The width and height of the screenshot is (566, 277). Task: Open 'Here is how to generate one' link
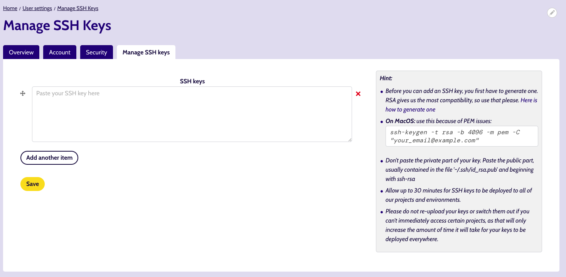pos(461,105)
